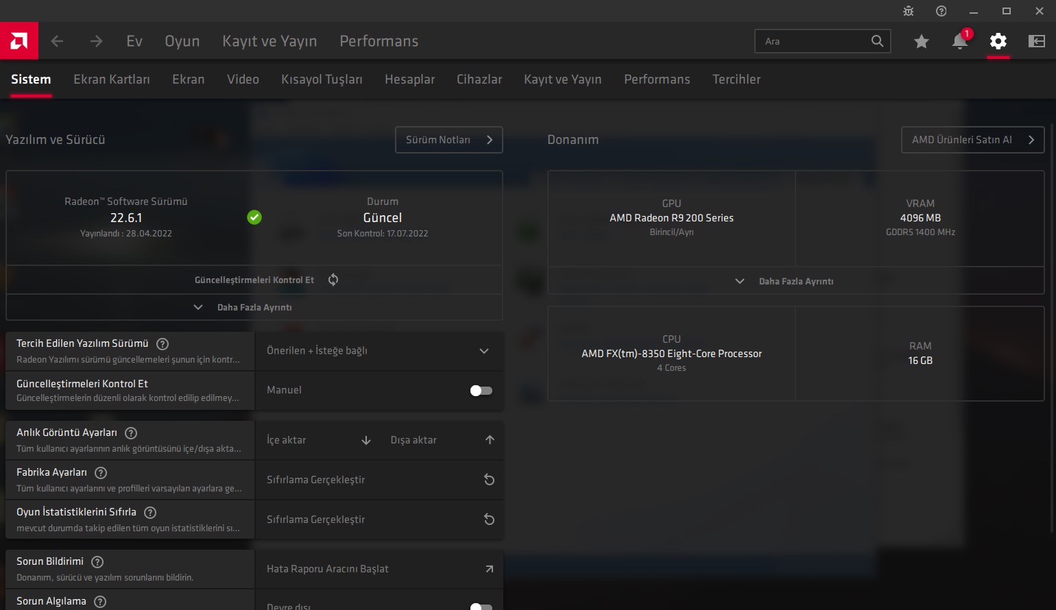1056x610 pixels.
Task: Click Dışa aktar button
Action: click(442, 440)
